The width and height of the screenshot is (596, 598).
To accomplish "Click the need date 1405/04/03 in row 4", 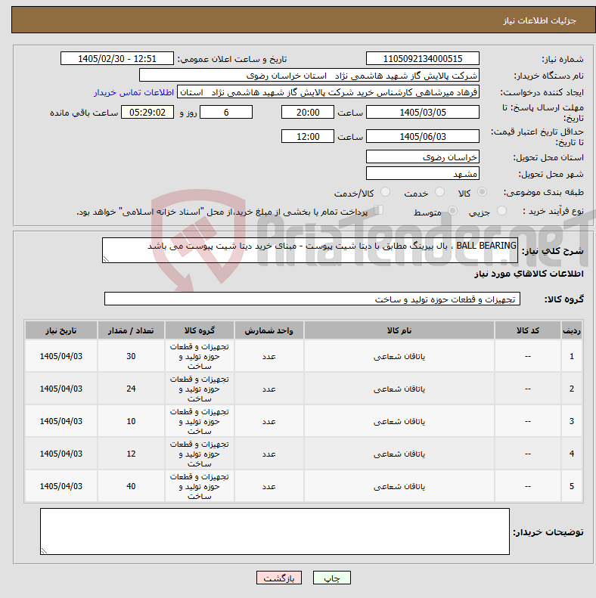I will pos(61,454).
